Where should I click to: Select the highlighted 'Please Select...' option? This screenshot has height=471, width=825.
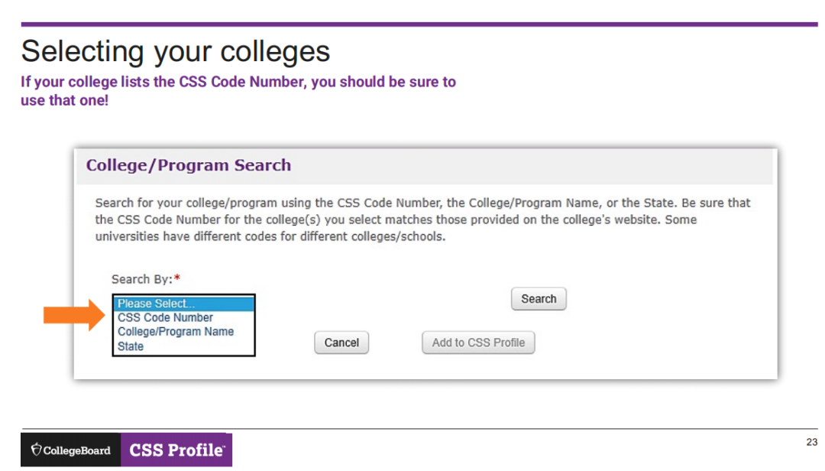tap(183, 304)
